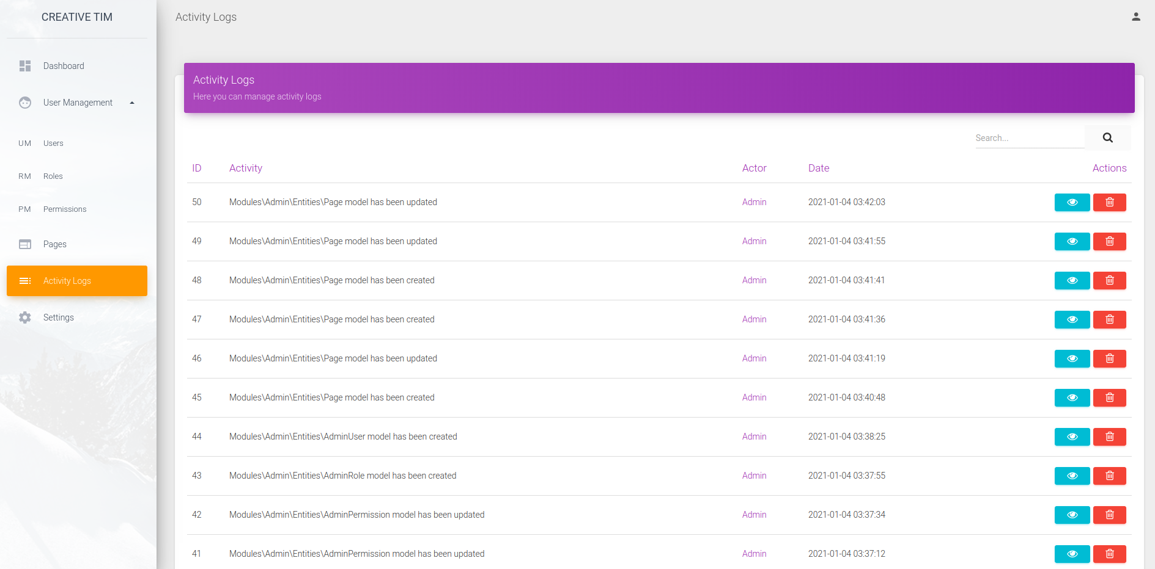The height and width of the screenshot is (569, 1155).
Task: Click date 2021-01-04 03:37:34
Action: (847, 515)
